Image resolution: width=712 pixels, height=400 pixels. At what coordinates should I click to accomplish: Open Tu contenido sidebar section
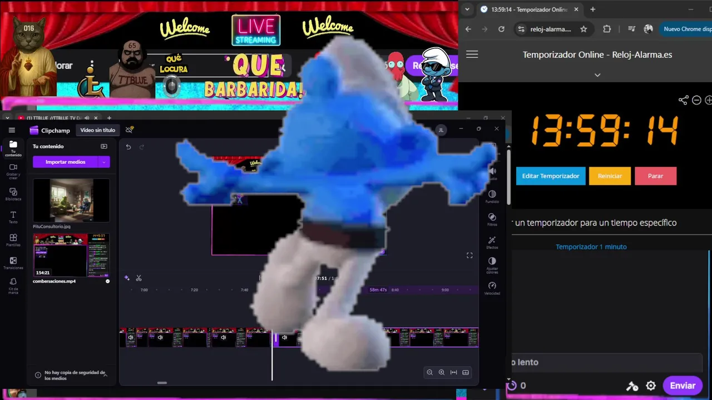pos(13,148)
